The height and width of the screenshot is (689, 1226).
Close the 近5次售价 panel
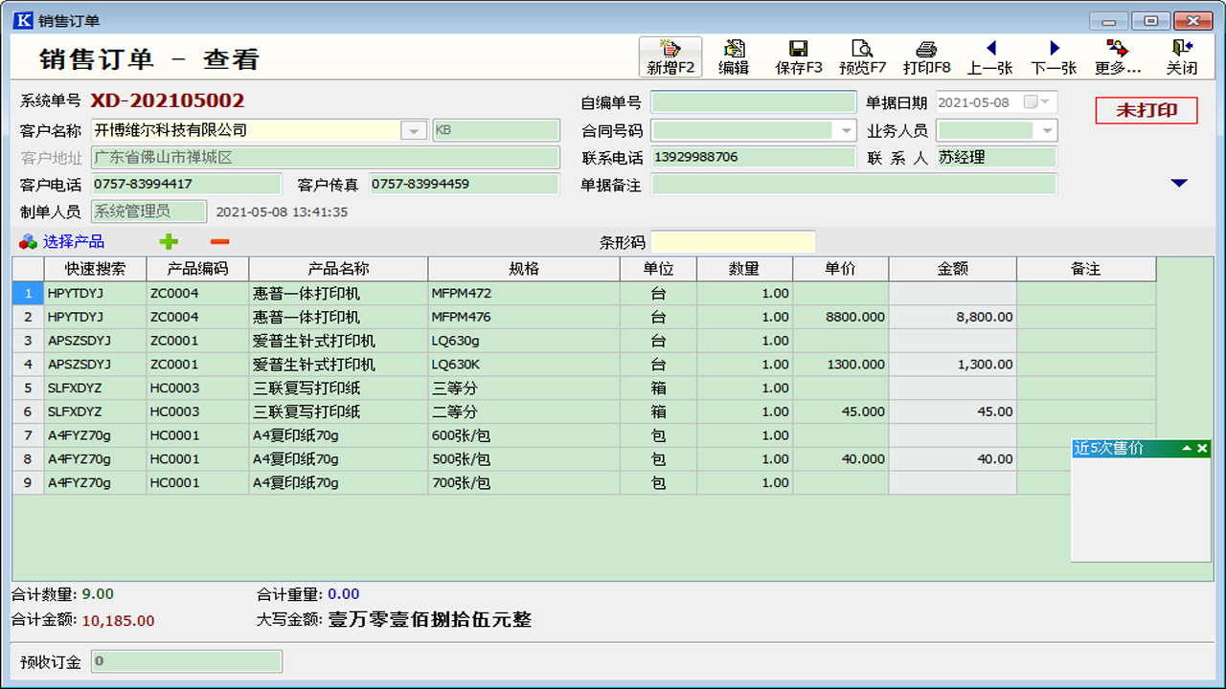(x=1202, y=449)
